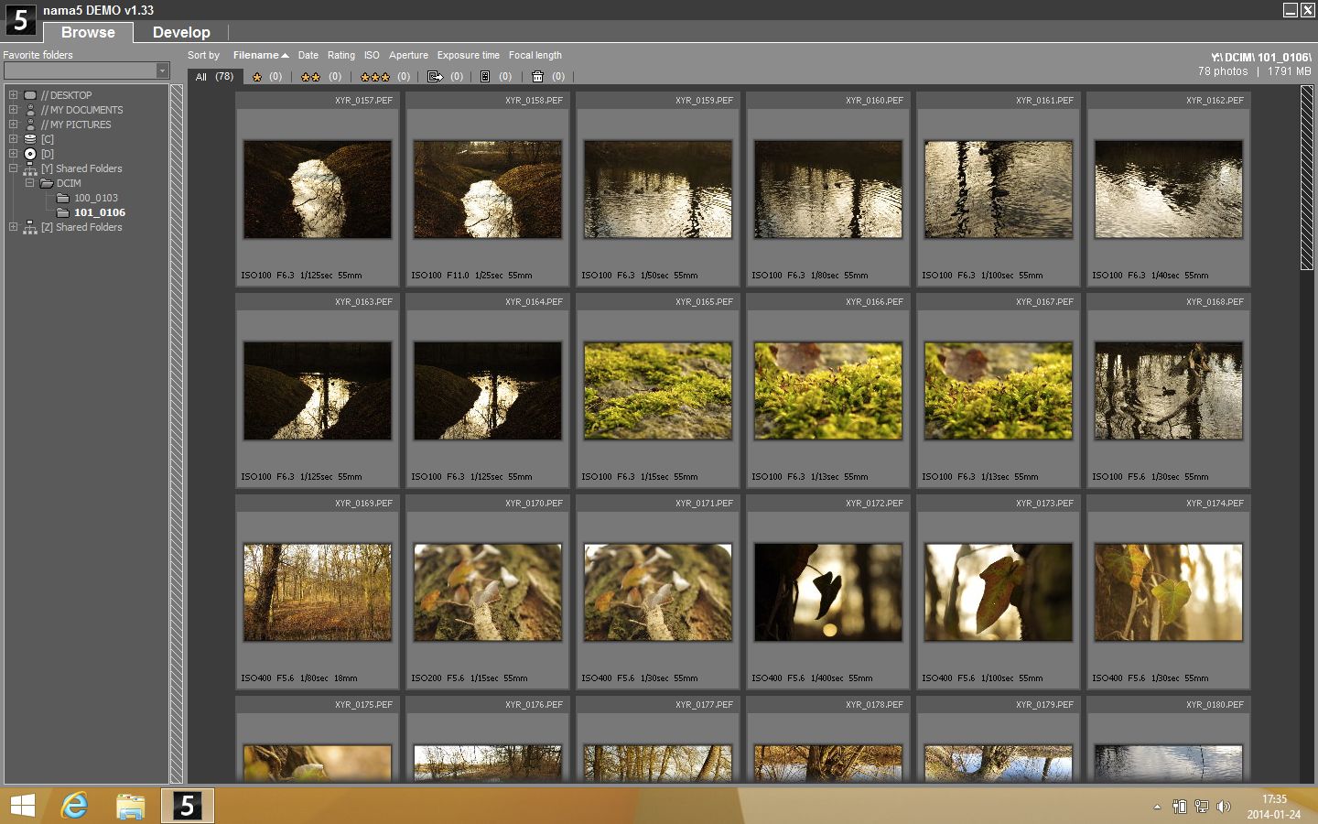1318x824 pixels.
Task: Click the nama5 taskbar icon
Action: [188, 806]
